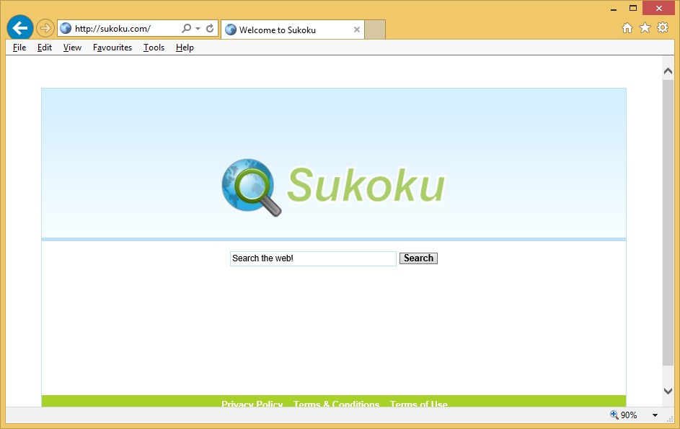
Task: Click the magnifier search icon in address bar
Action: [x=186, y=29]
